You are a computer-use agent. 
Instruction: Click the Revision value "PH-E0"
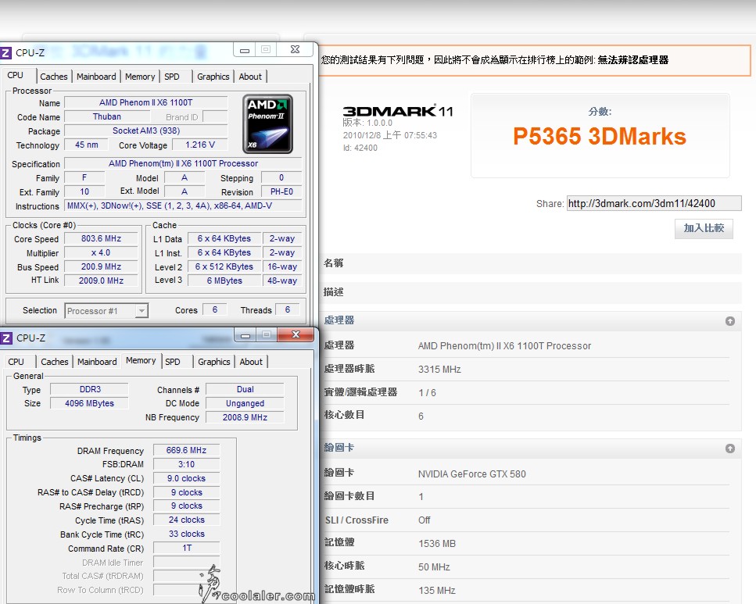point(281,191)
